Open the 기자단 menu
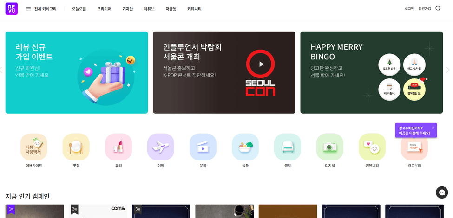The width and height of the screenshot is (453, 218). click(127, 9)
